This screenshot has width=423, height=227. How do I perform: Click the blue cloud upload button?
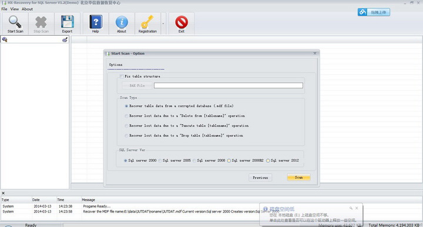point(374,12)
